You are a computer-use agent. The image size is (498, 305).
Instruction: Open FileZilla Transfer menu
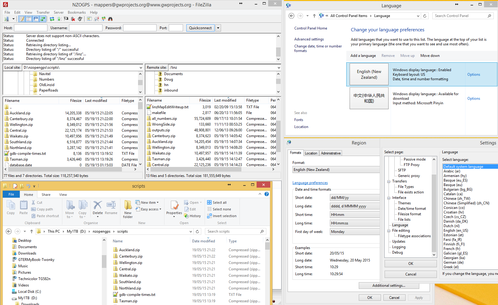pos(43,12)
